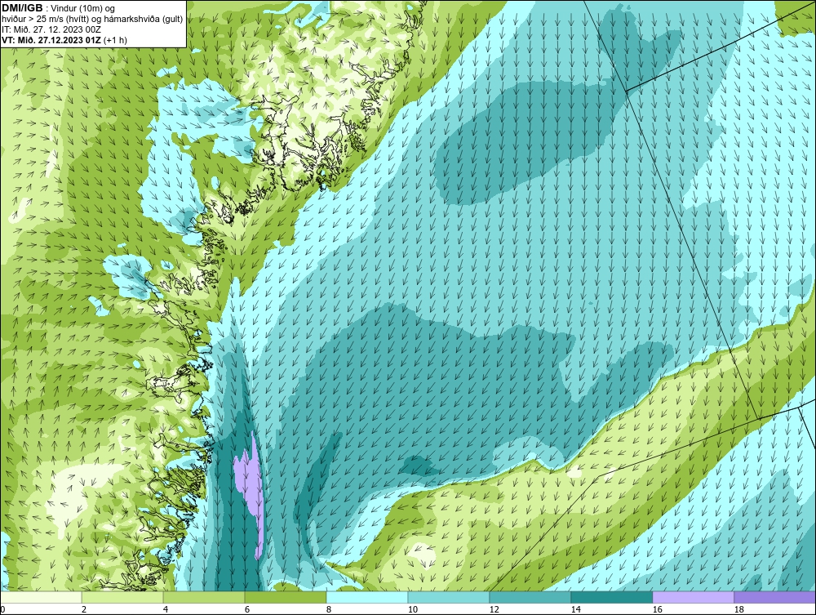Click the 'VT: Mið. 27.12.2023 01Z' valid time line
This screenshot has height=615, width=816.
[64, 39]
